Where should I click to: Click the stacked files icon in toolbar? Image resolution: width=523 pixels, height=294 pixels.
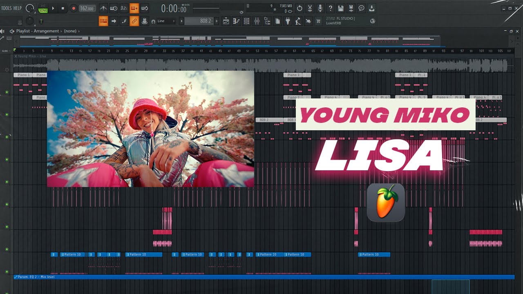coord(277,21)
